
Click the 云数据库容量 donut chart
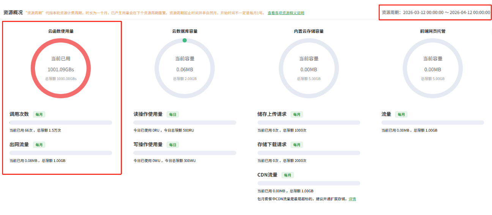click(x=184, y=69)
